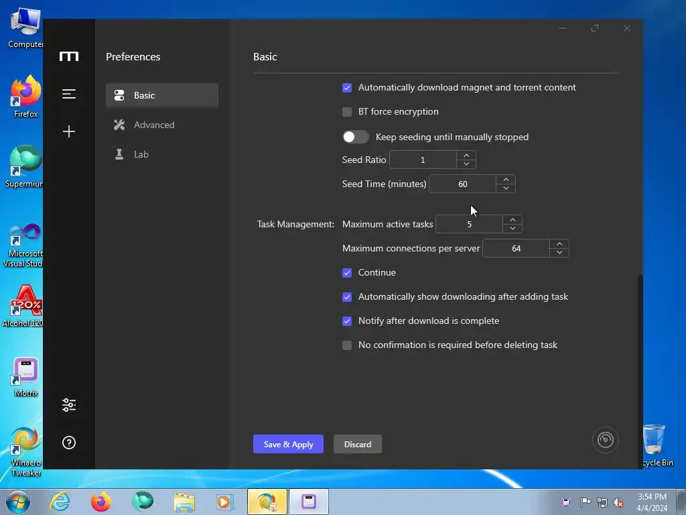Click Maximum active tasks input field
The image size is (686, 515).
coord(470,224)
